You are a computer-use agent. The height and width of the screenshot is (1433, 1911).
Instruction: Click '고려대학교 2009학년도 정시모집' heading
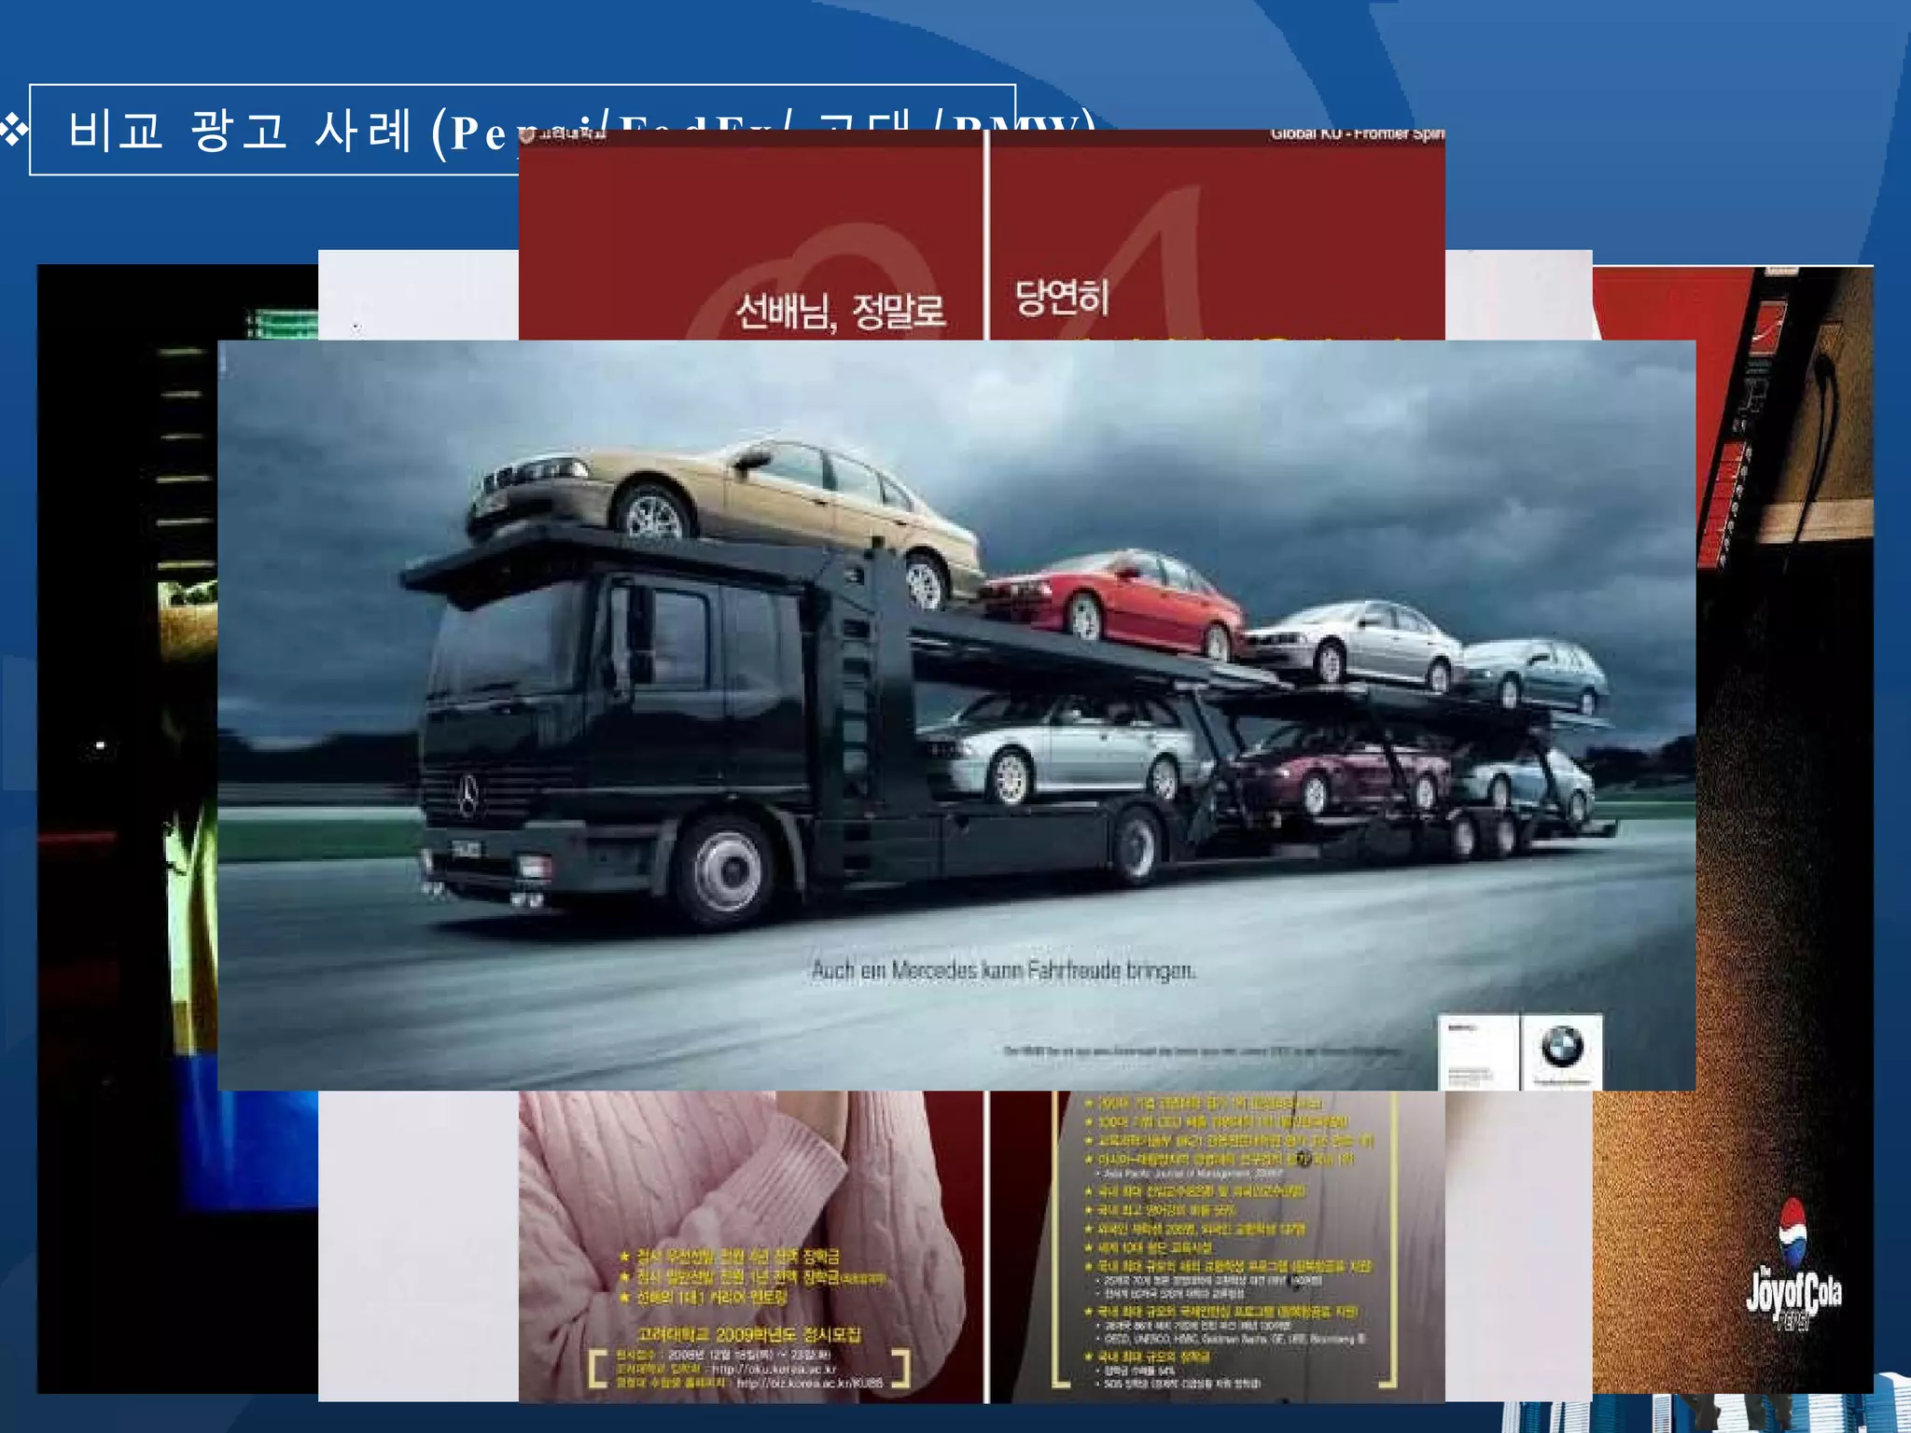[749, 1334]
